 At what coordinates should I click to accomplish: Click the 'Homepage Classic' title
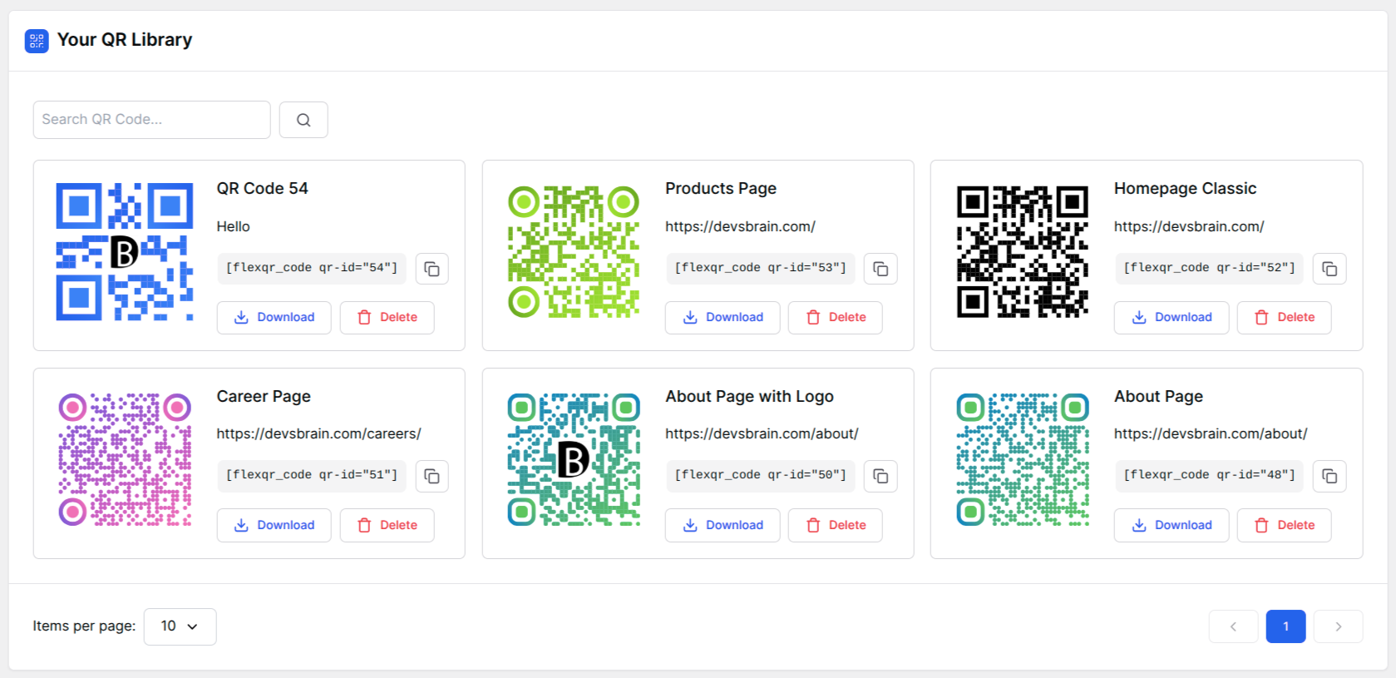pyautogui.click(x=1186, y=189)
